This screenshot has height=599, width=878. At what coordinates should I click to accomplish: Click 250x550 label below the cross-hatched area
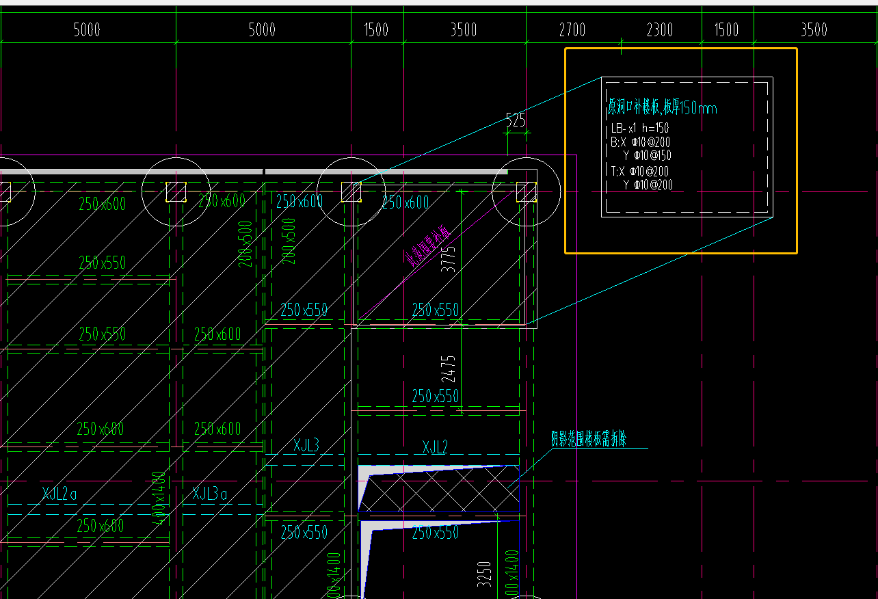(435, 532)
